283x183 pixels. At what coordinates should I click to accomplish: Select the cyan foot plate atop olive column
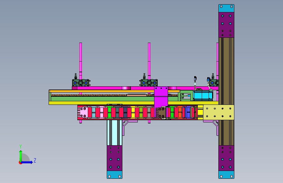click(x=226, y=8)
